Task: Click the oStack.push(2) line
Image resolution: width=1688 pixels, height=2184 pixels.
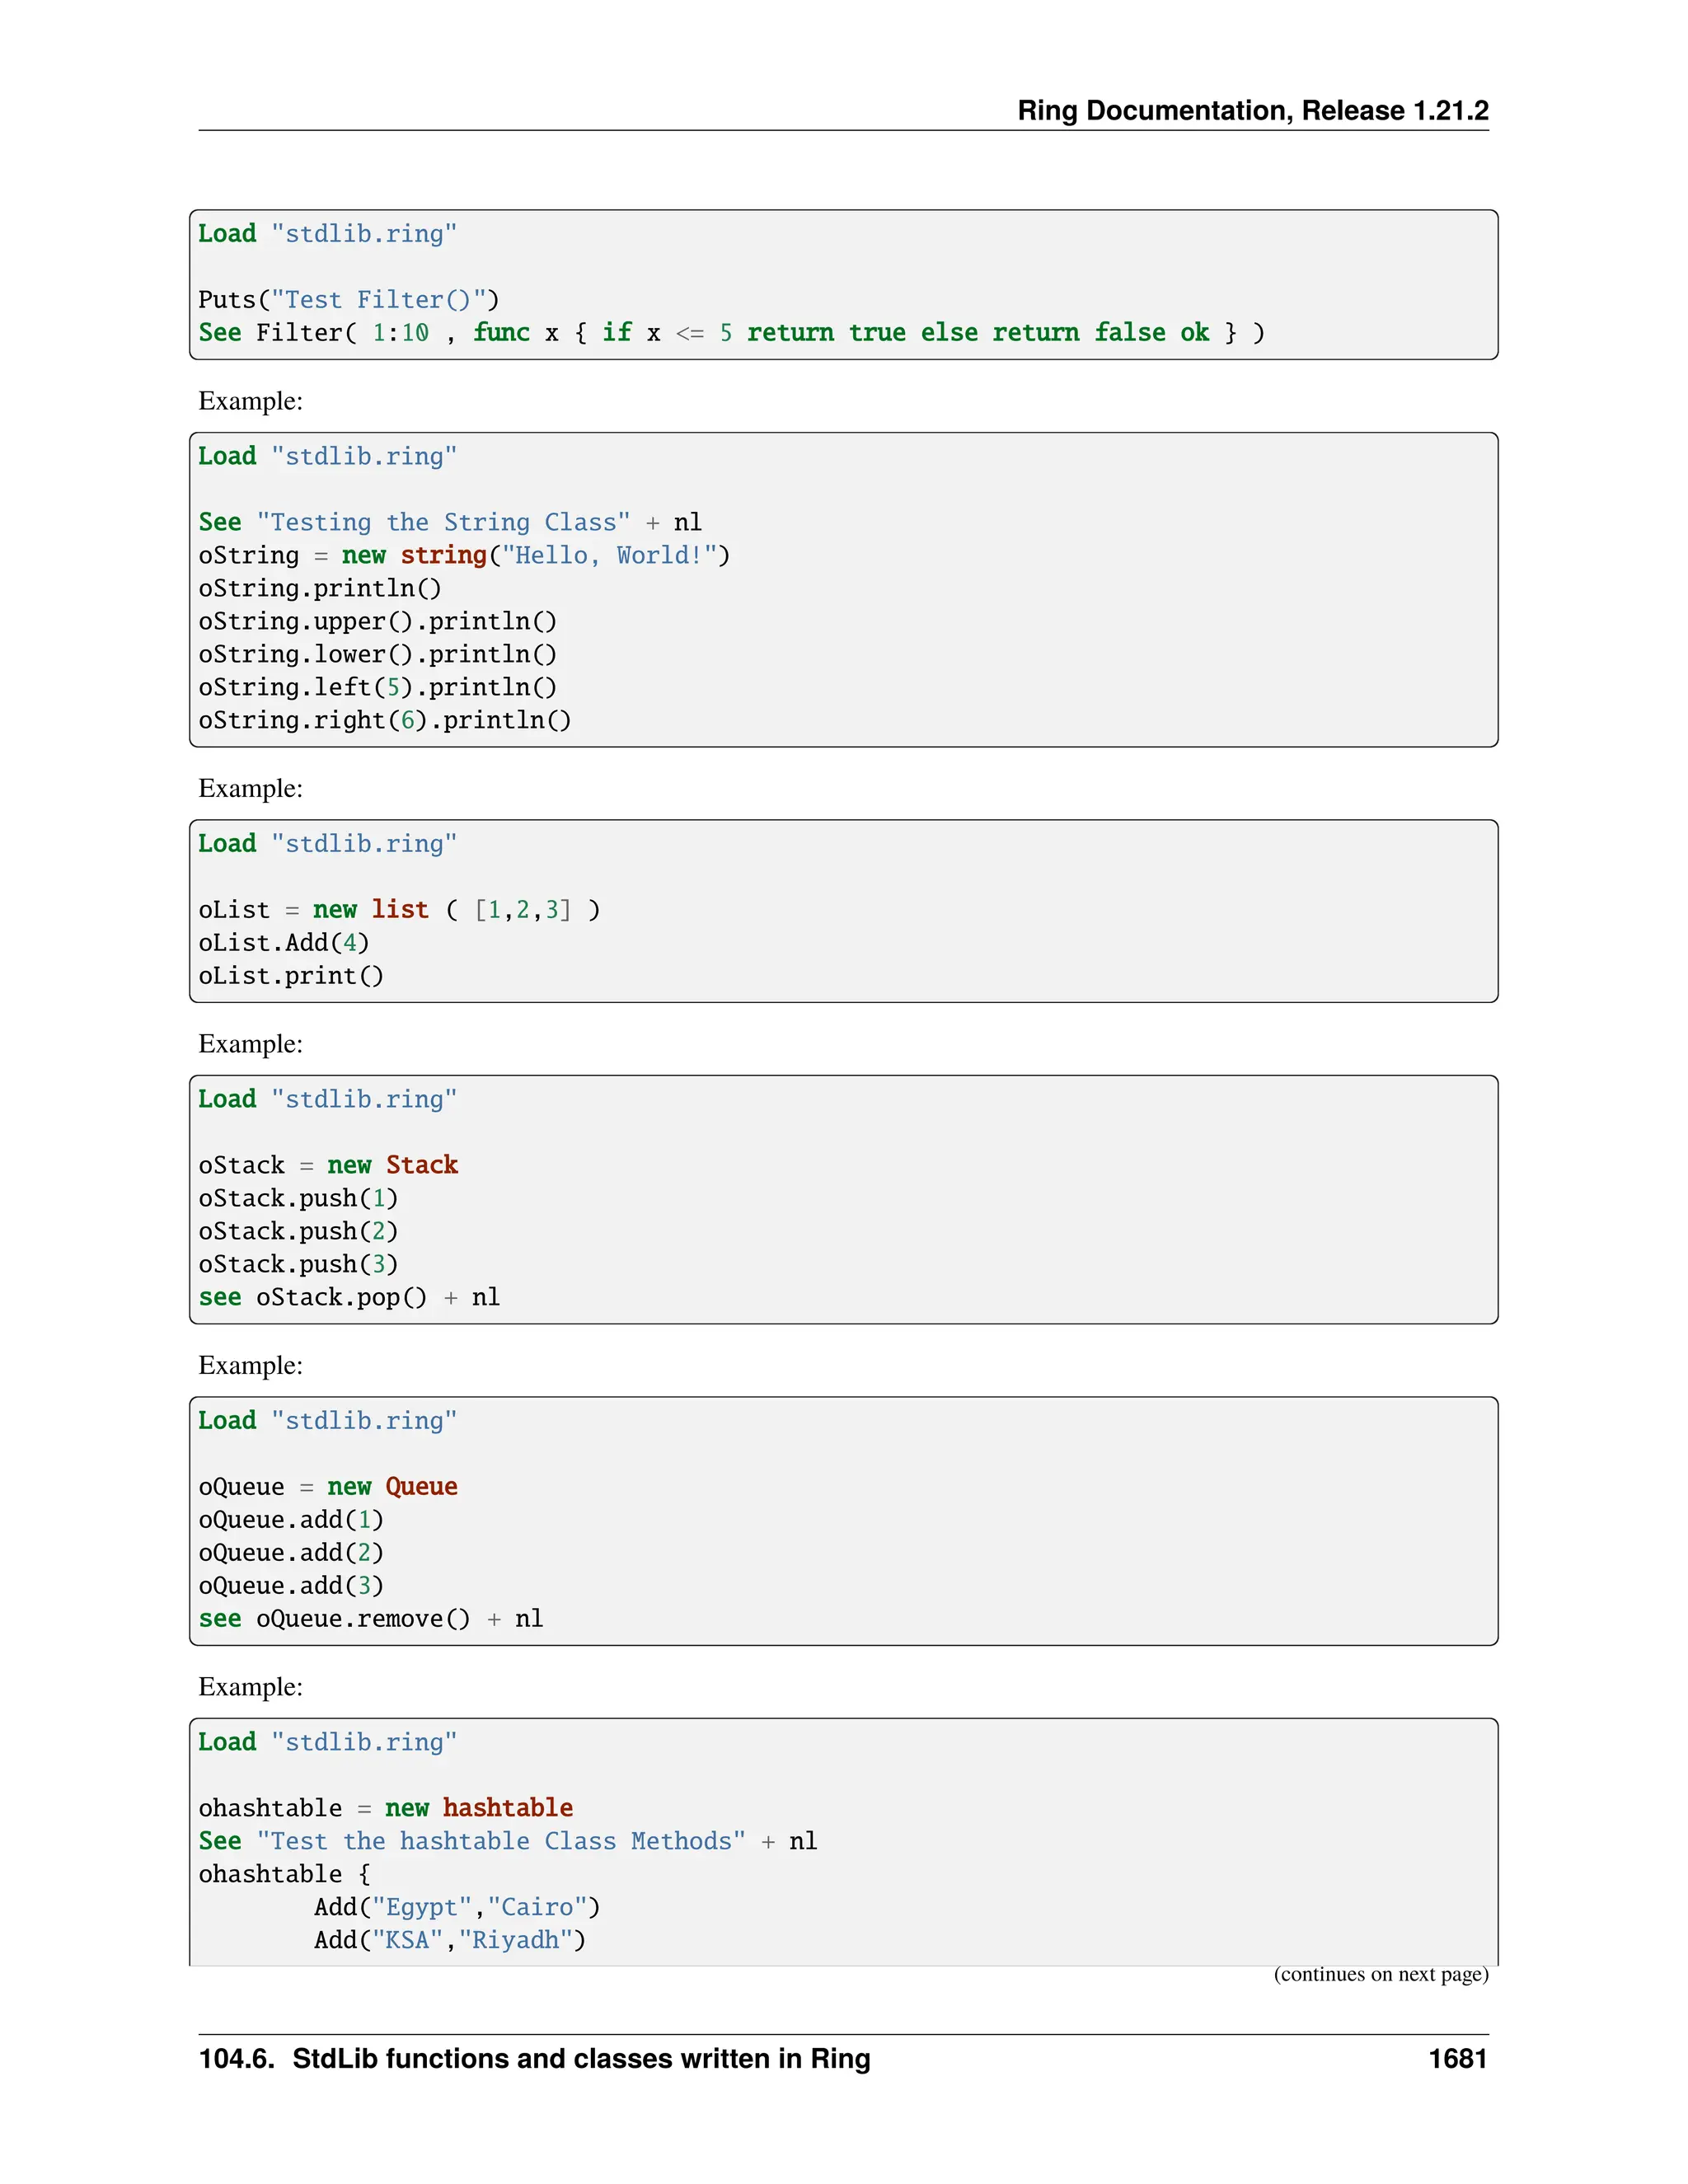Action: click(x=298, y=1231)
